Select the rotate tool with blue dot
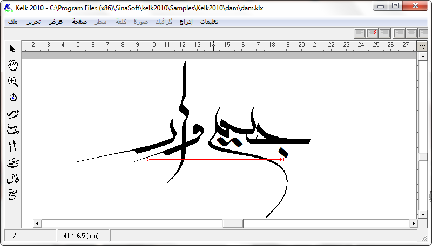This screenshot has width=432, height=246. point(13,98)
